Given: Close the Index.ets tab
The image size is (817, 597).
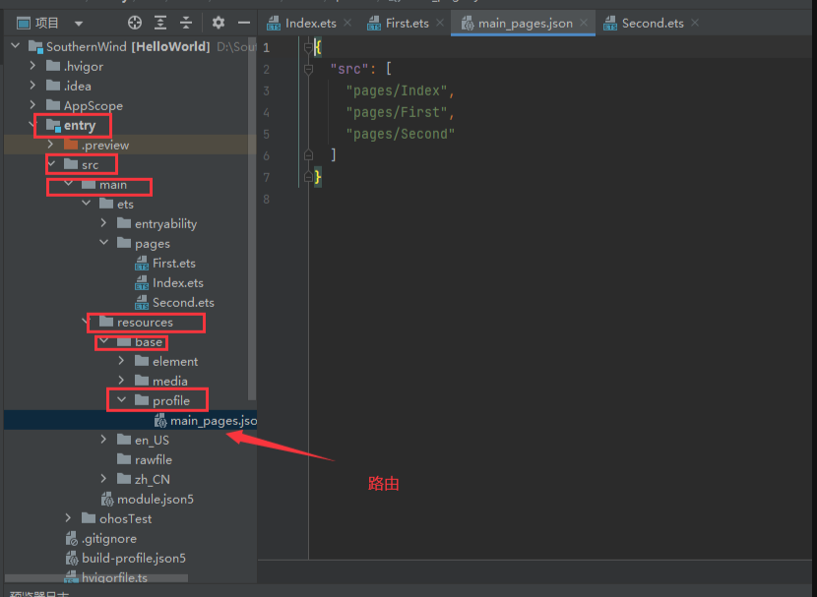Looking at the screenshot, I should 347,23.
